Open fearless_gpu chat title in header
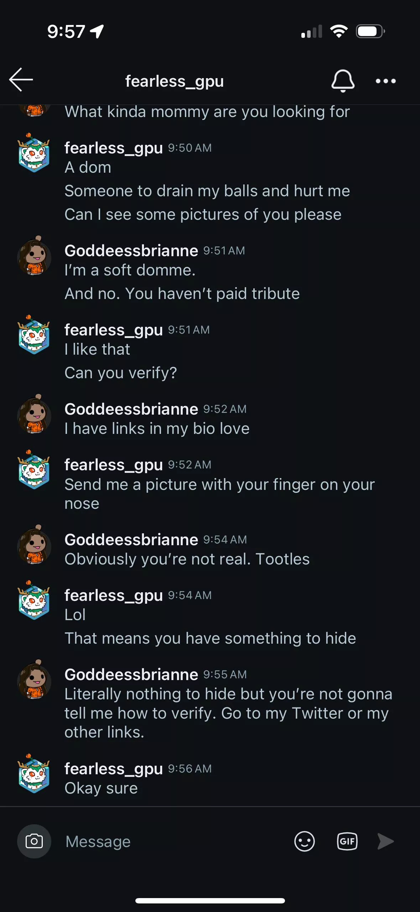420x912 pixels. pos(175,81)
